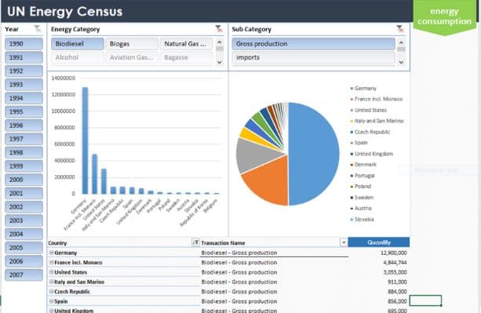The width and height of the screenshot is (481, 313).
Task: Open the Transaction Name filter dropdown
Action: point(344,242)
